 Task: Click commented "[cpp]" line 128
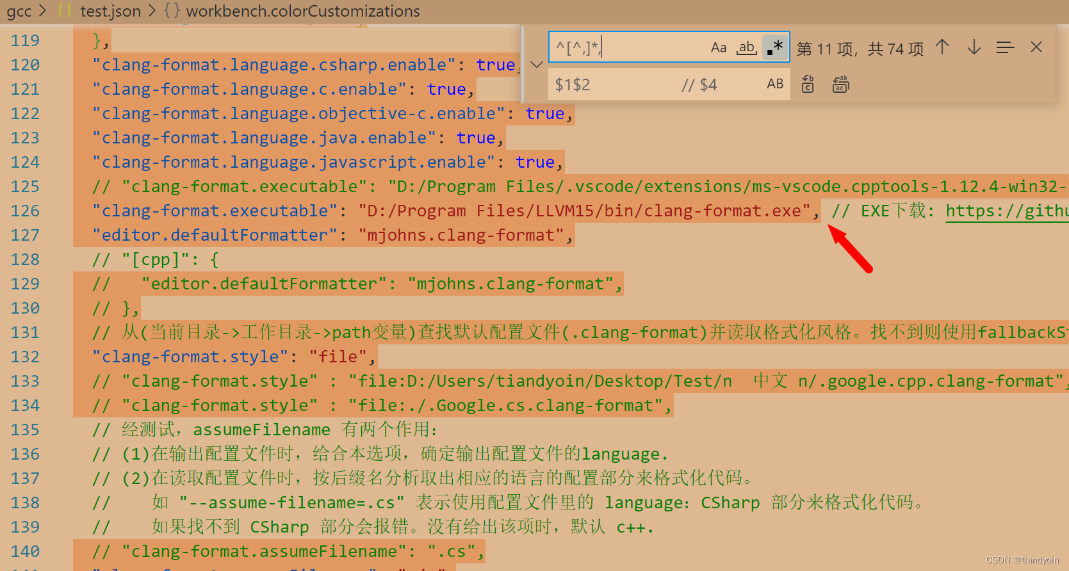coord(156,259)
